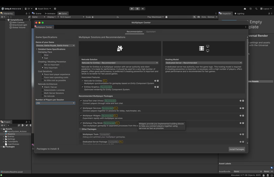Image resolution: width=274 pixels, height=177 pixels.
Task: Open the Play Maximized dropdown
Action: [x=155, y=17]
